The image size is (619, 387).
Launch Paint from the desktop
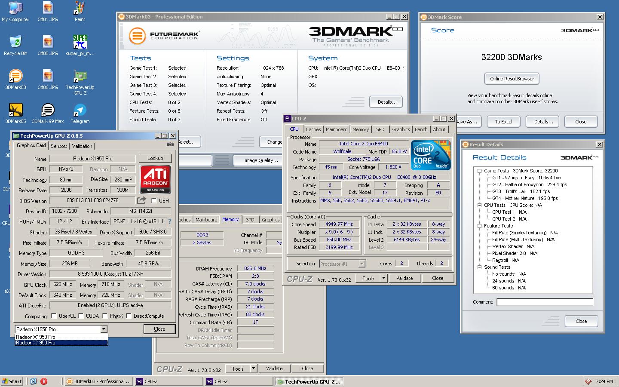[x=80, y=12]
